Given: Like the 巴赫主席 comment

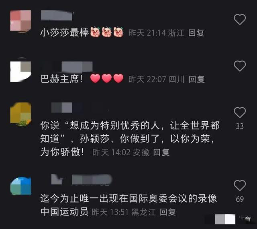Looking at the screenshot, I should (x=240, y=66).
